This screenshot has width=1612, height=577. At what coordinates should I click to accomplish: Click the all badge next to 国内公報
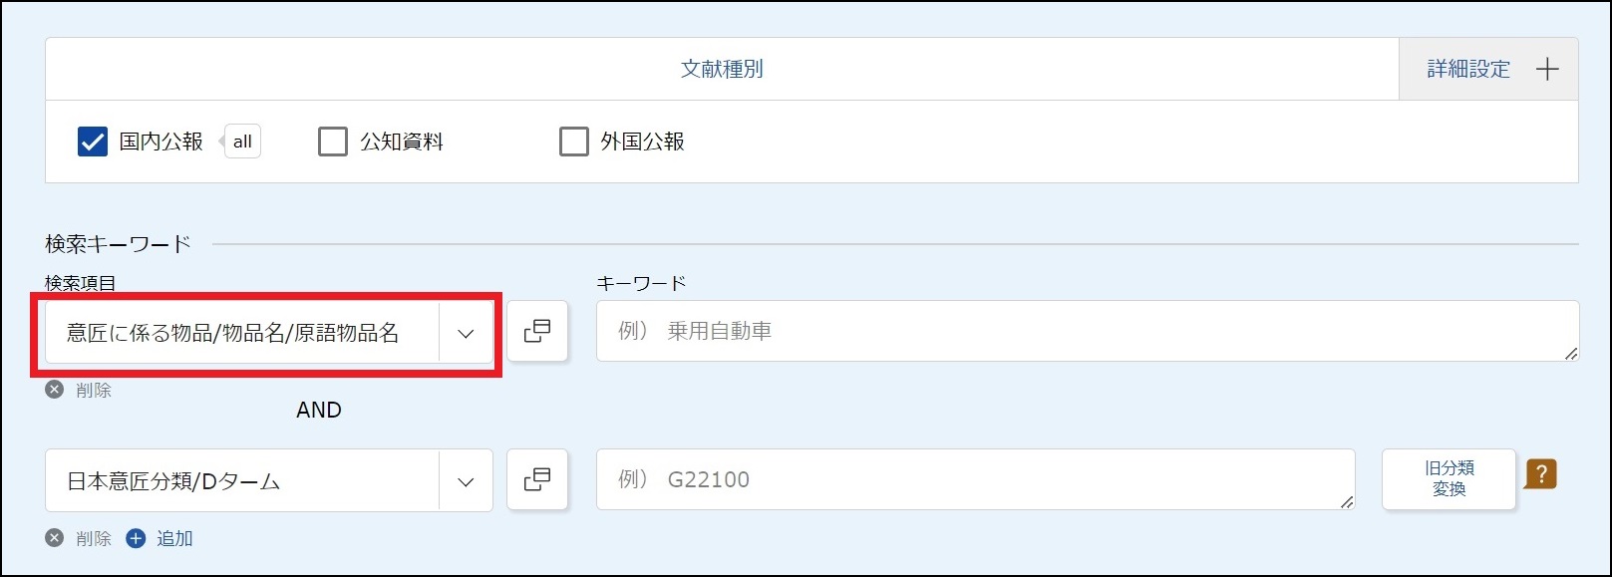242,142
